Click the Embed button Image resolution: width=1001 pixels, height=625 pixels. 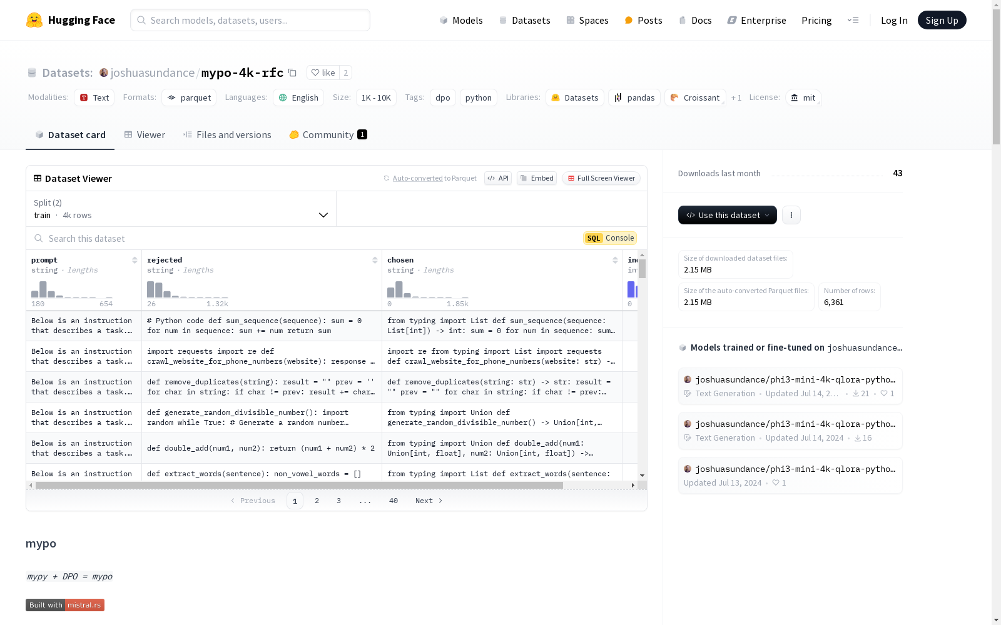537,178
